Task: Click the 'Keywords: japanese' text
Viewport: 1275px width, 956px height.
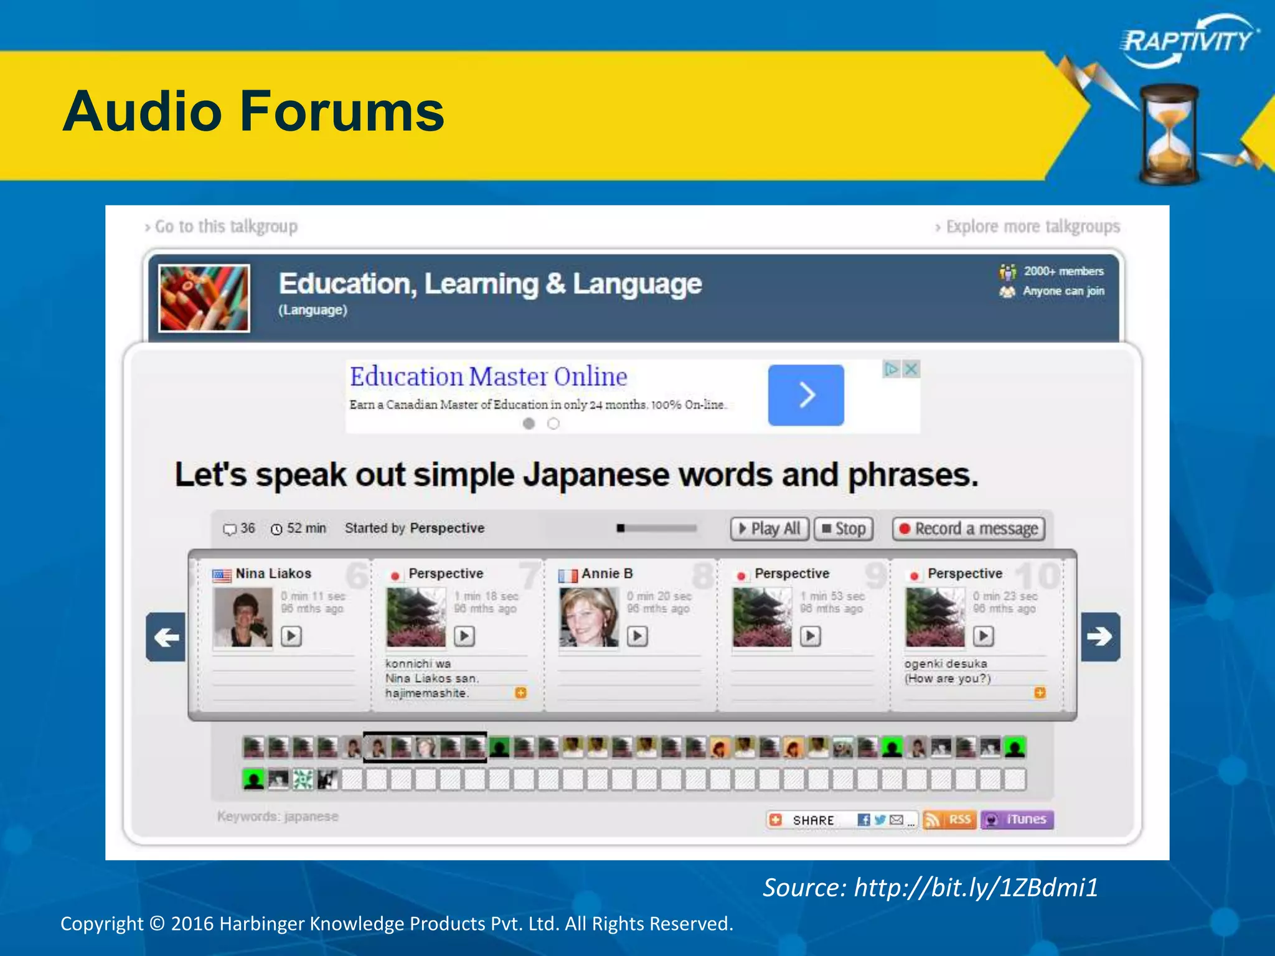Action: (x=278, y=816)
